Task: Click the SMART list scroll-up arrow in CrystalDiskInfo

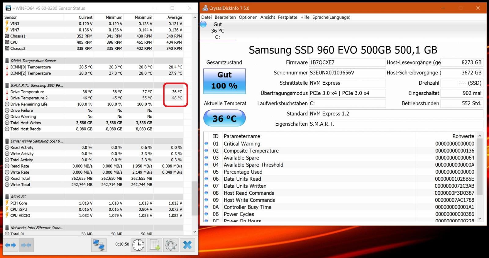Action: pos(480,136)
